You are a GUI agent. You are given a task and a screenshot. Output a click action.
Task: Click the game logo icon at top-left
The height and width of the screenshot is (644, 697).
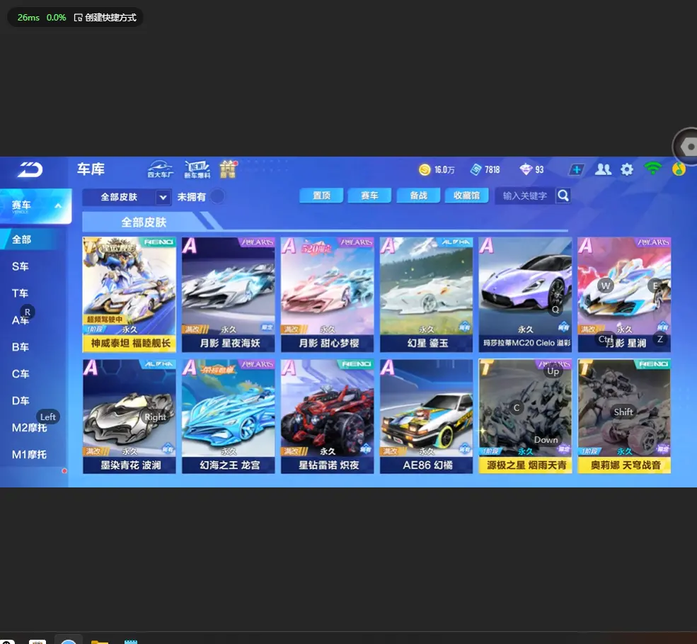pyautogui.click(x=30, y=169)
